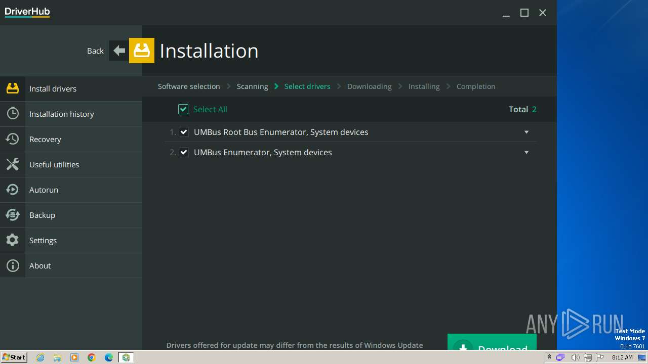Click the Windows Start button
The image size is (648, 364).
(x=14, y=357)
